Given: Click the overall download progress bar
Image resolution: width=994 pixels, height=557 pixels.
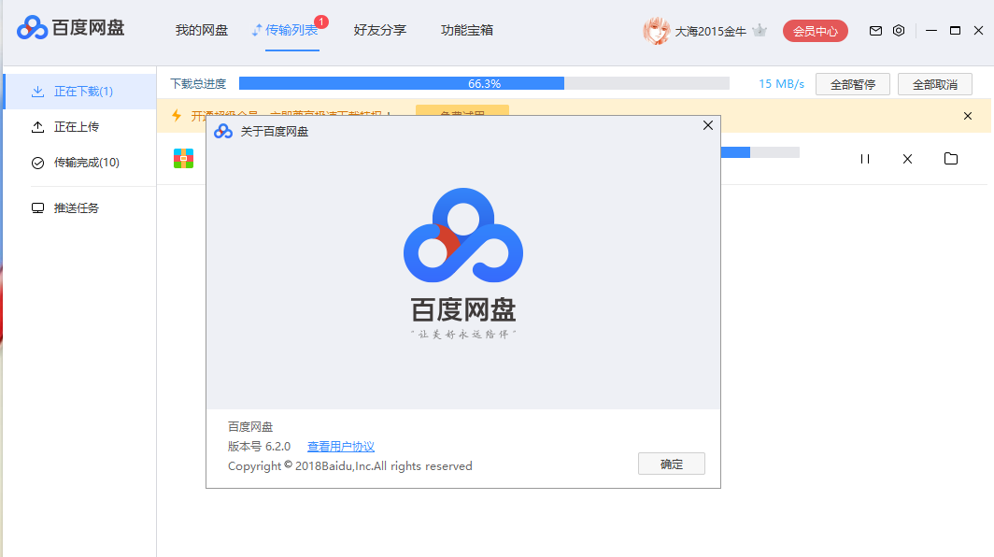Looking at the screenshot, I should click(484, 83).
